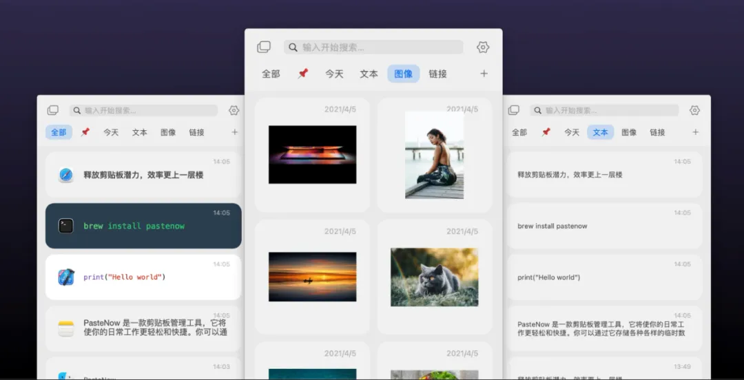Select the highlighted 文本 tab in the right window
The width and height of the screenshot is (744, 380).
(x=600, y=132)
